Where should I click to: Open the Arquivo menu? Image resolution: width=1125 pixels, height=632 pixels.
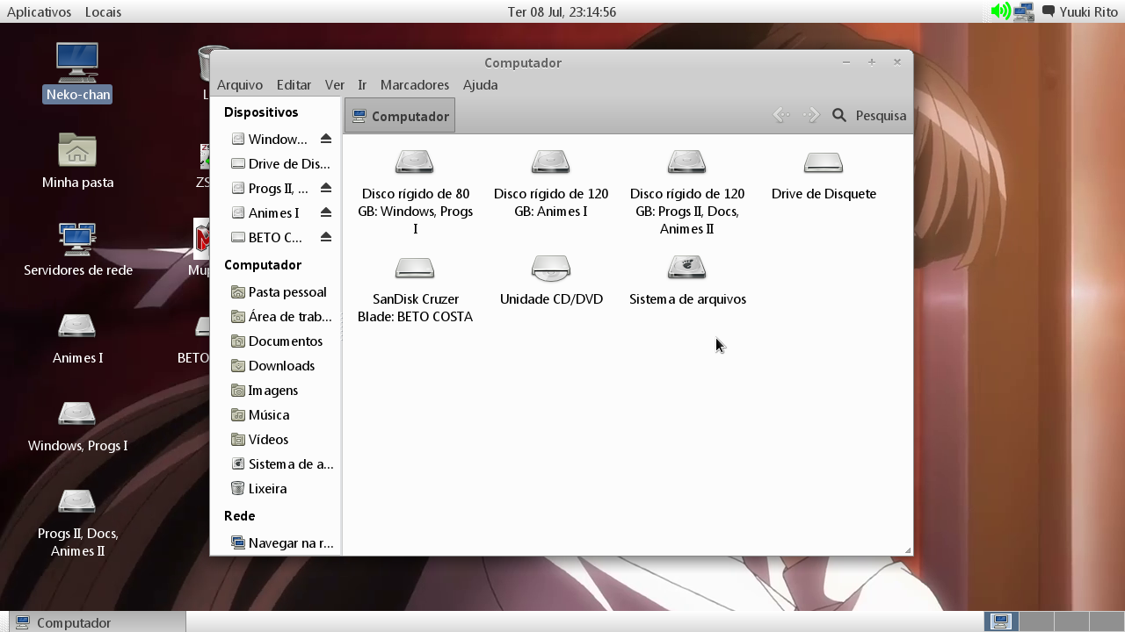(240, 85)
